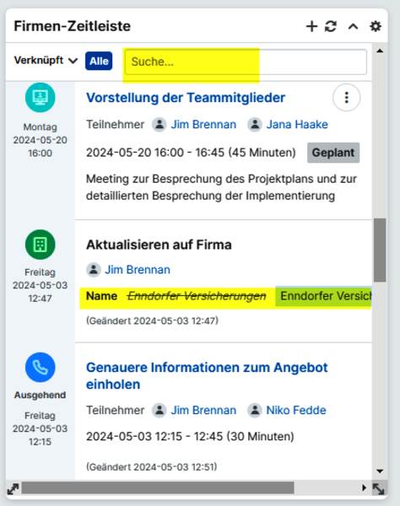Open participant Jana Haake
Screen dimensions: 400x506
click(x=297, y=125)
